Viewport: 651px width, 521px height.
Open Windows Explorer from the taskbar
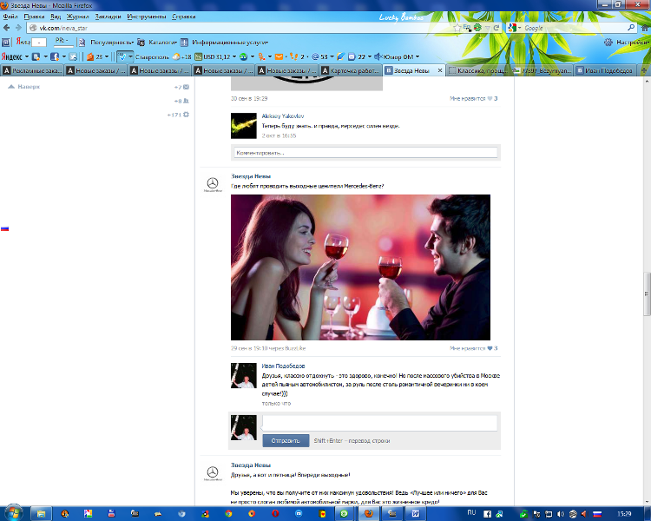[41, 514]
